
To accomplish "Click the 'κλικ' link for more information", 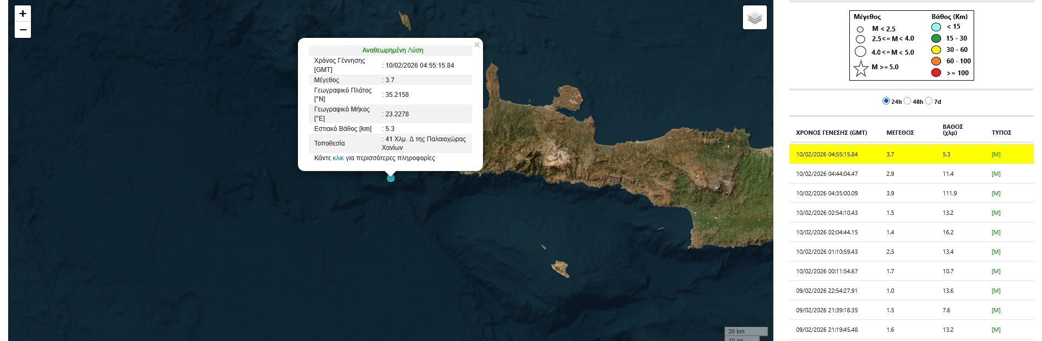I will pos(338,158).
